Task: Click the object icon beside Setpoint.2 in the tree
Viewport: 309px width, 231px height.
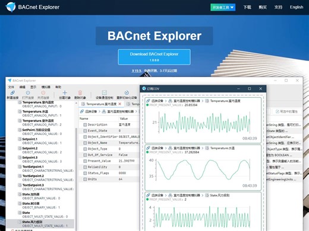Action: click(20, 148)
